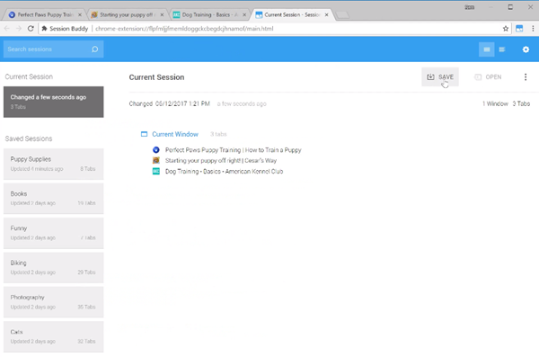Image resolution: width=539 pixels, height=357 pixels.
Task: Click the Session Buddy extension label in address bar
Action: pyautogui.click(x=65, y=29)
